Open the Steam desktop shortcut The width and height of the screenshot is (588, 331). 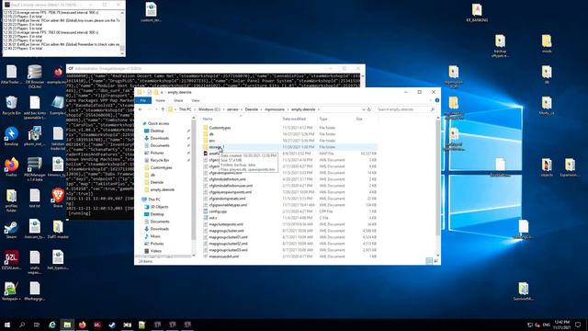tap(11, 229)
